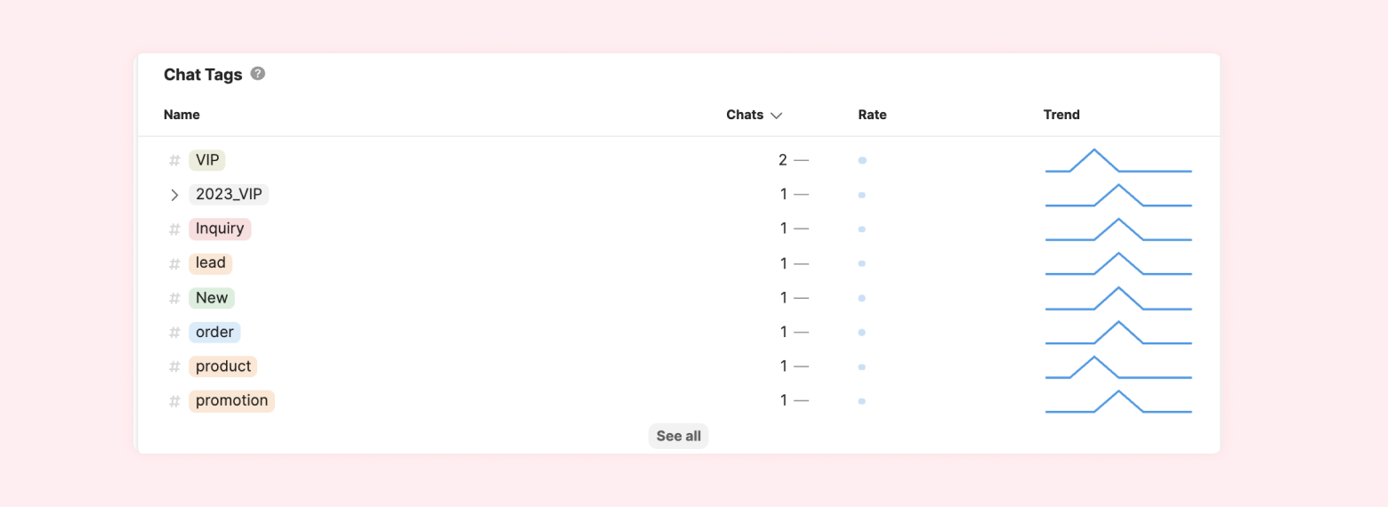Click the Rate column header
The width and height of the screenshot is (1388, 507).
[872, 115]
